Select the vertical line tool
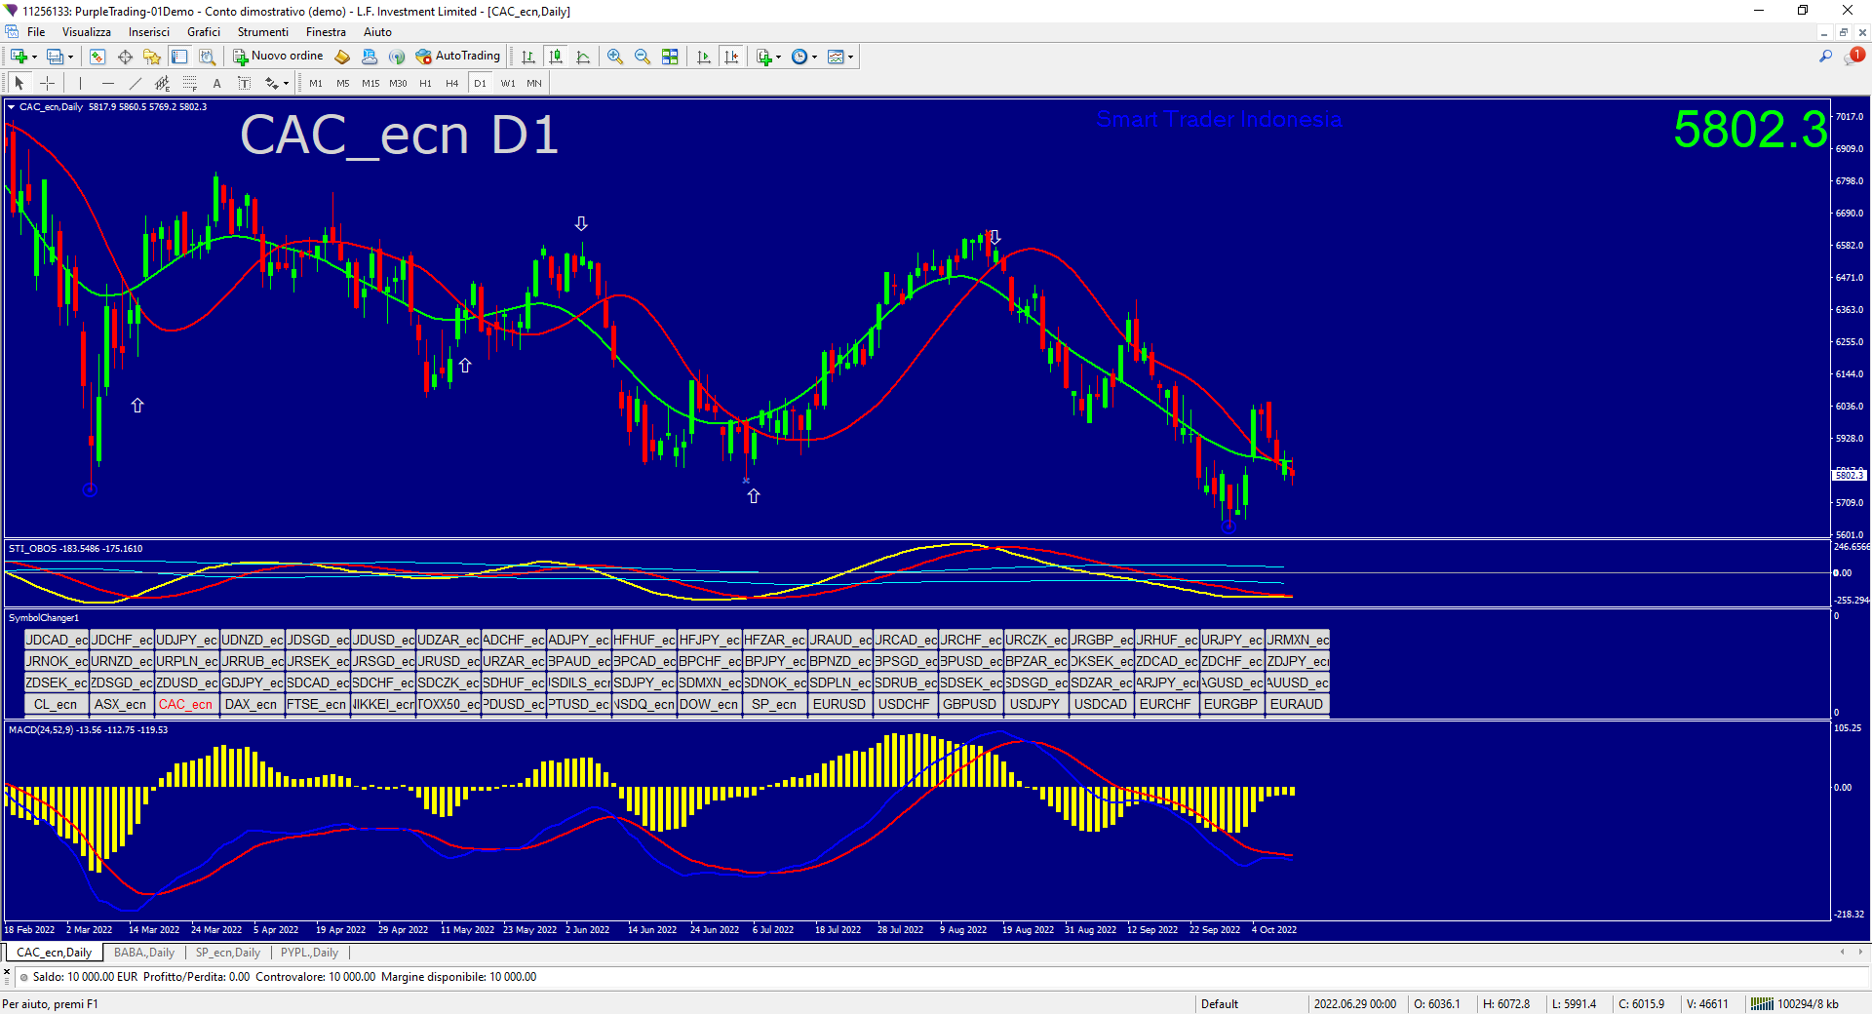This screenshot has height=1014, width=1872. 81,84
